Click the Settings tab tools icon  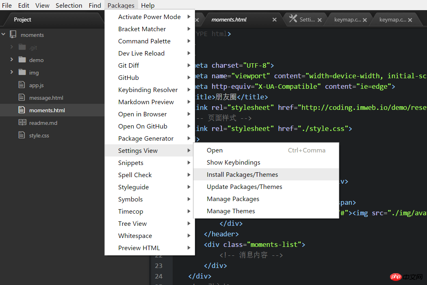293,19
